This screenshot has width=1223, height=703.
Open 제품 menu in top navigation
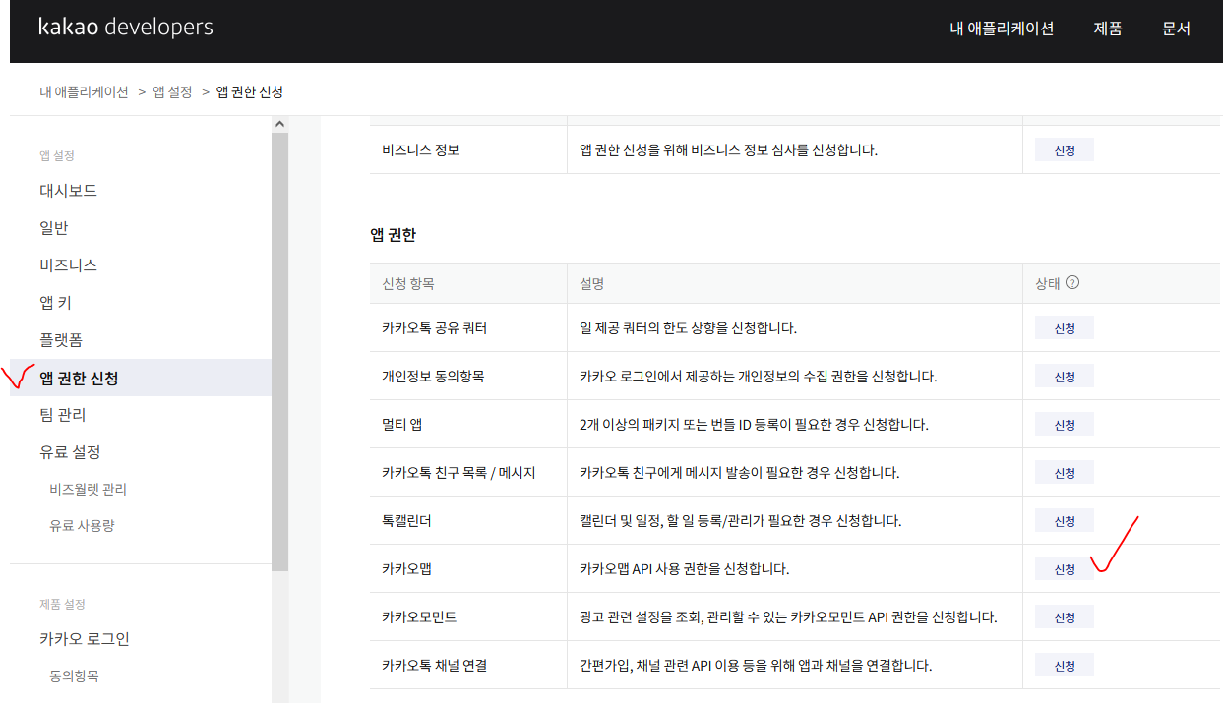[1108, 29]
